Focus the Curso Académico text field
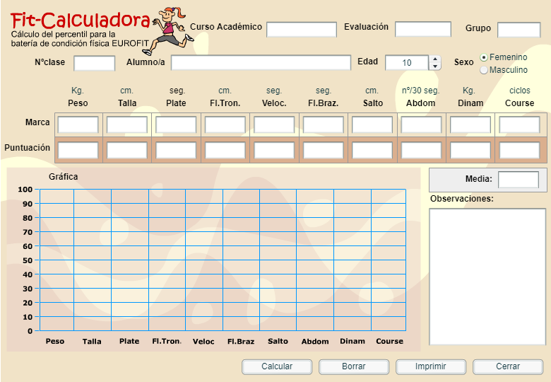Viewport: 551px width, 382px height. tap(302, 29)
